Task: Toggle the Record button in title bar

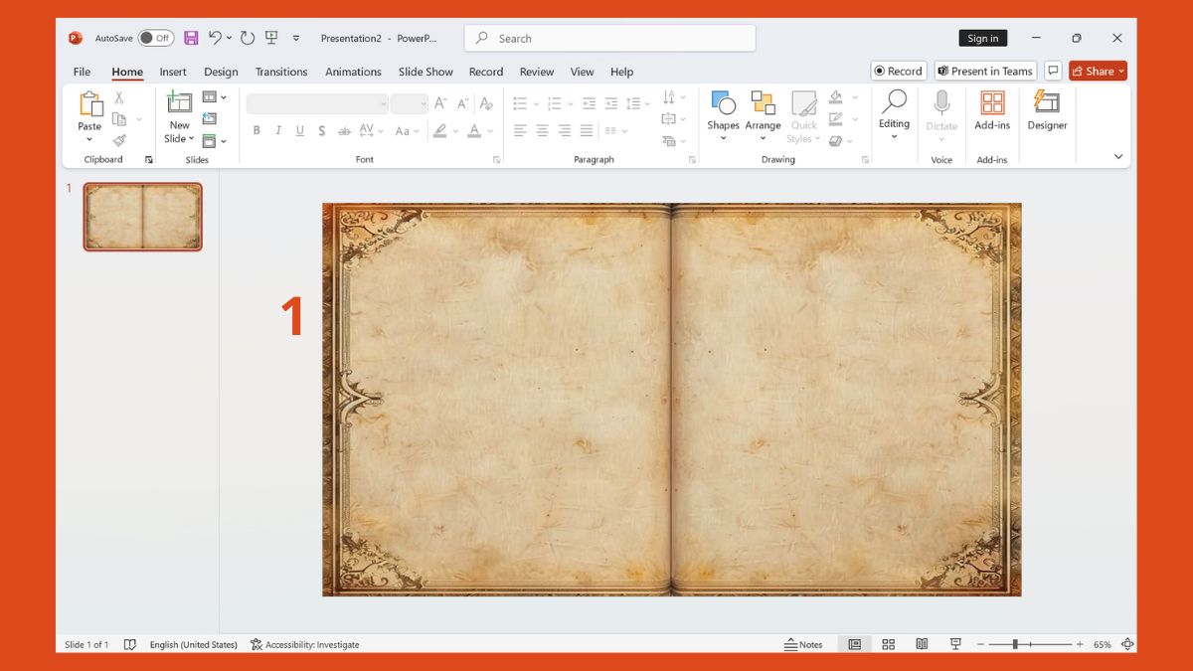Action: [x=898, y=71]
